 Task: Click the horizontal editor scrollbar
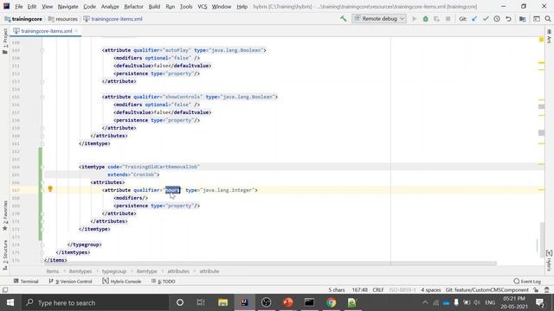[x=270, y=263]
